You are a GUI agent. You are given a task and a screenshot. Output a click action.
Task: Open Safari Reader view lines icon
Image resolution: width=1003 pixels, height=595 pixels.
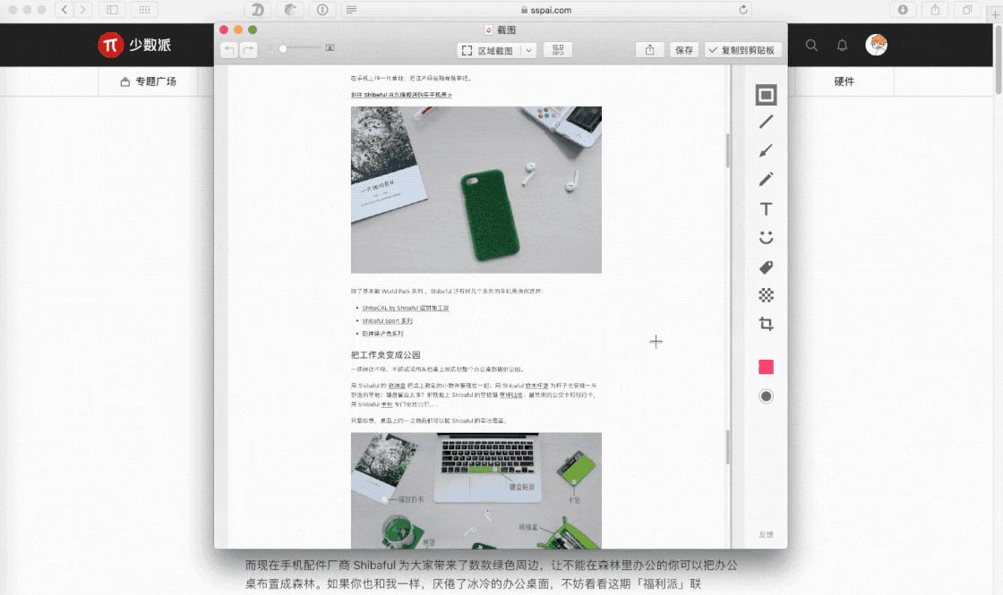(351, 10)
